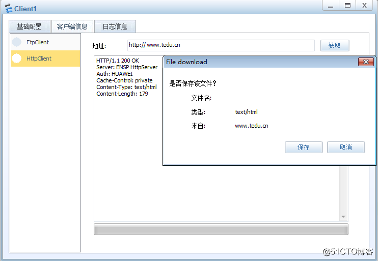
Task: Click the Client1 app icon in title bar
Action: (x=9, y=9)
